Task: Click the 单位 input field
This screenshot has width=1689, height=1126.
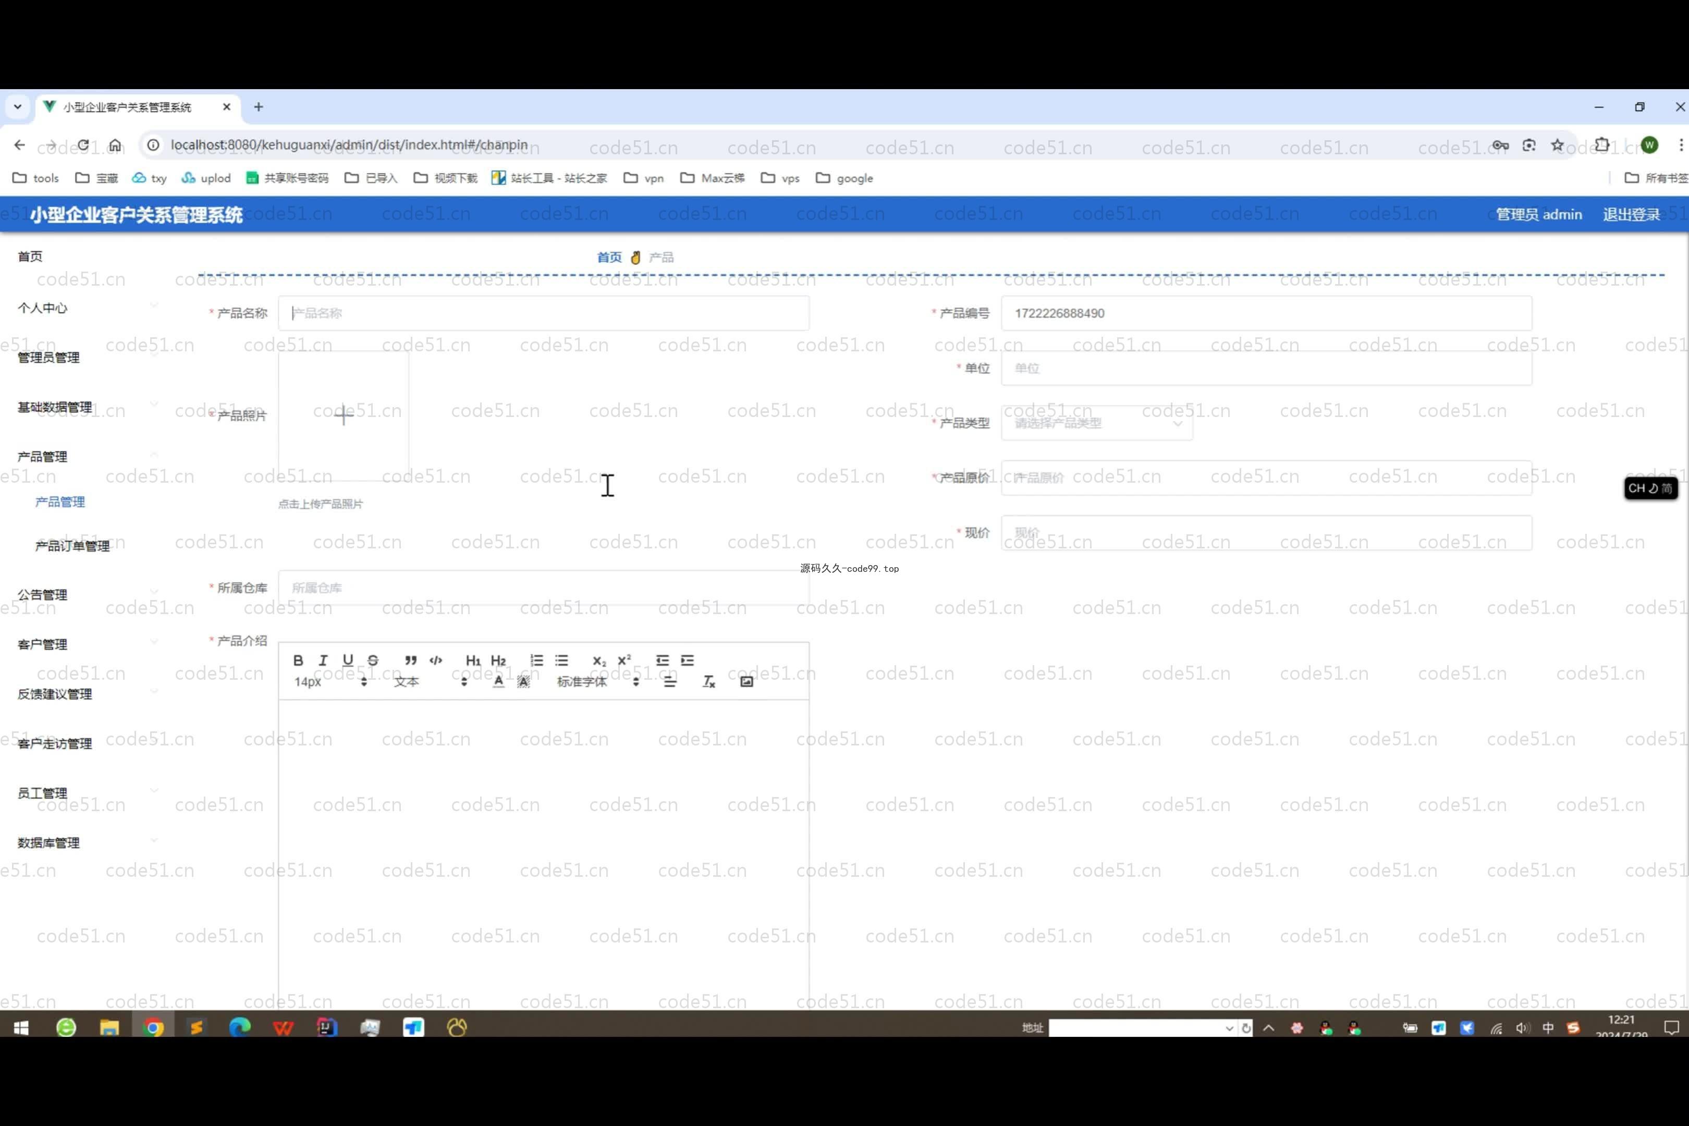Action: click(x=1266, y=369)
